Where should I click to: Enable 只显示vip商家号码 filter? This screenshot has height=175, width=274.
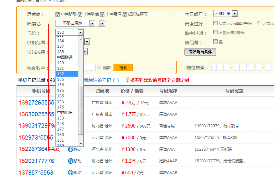[215, 23]
